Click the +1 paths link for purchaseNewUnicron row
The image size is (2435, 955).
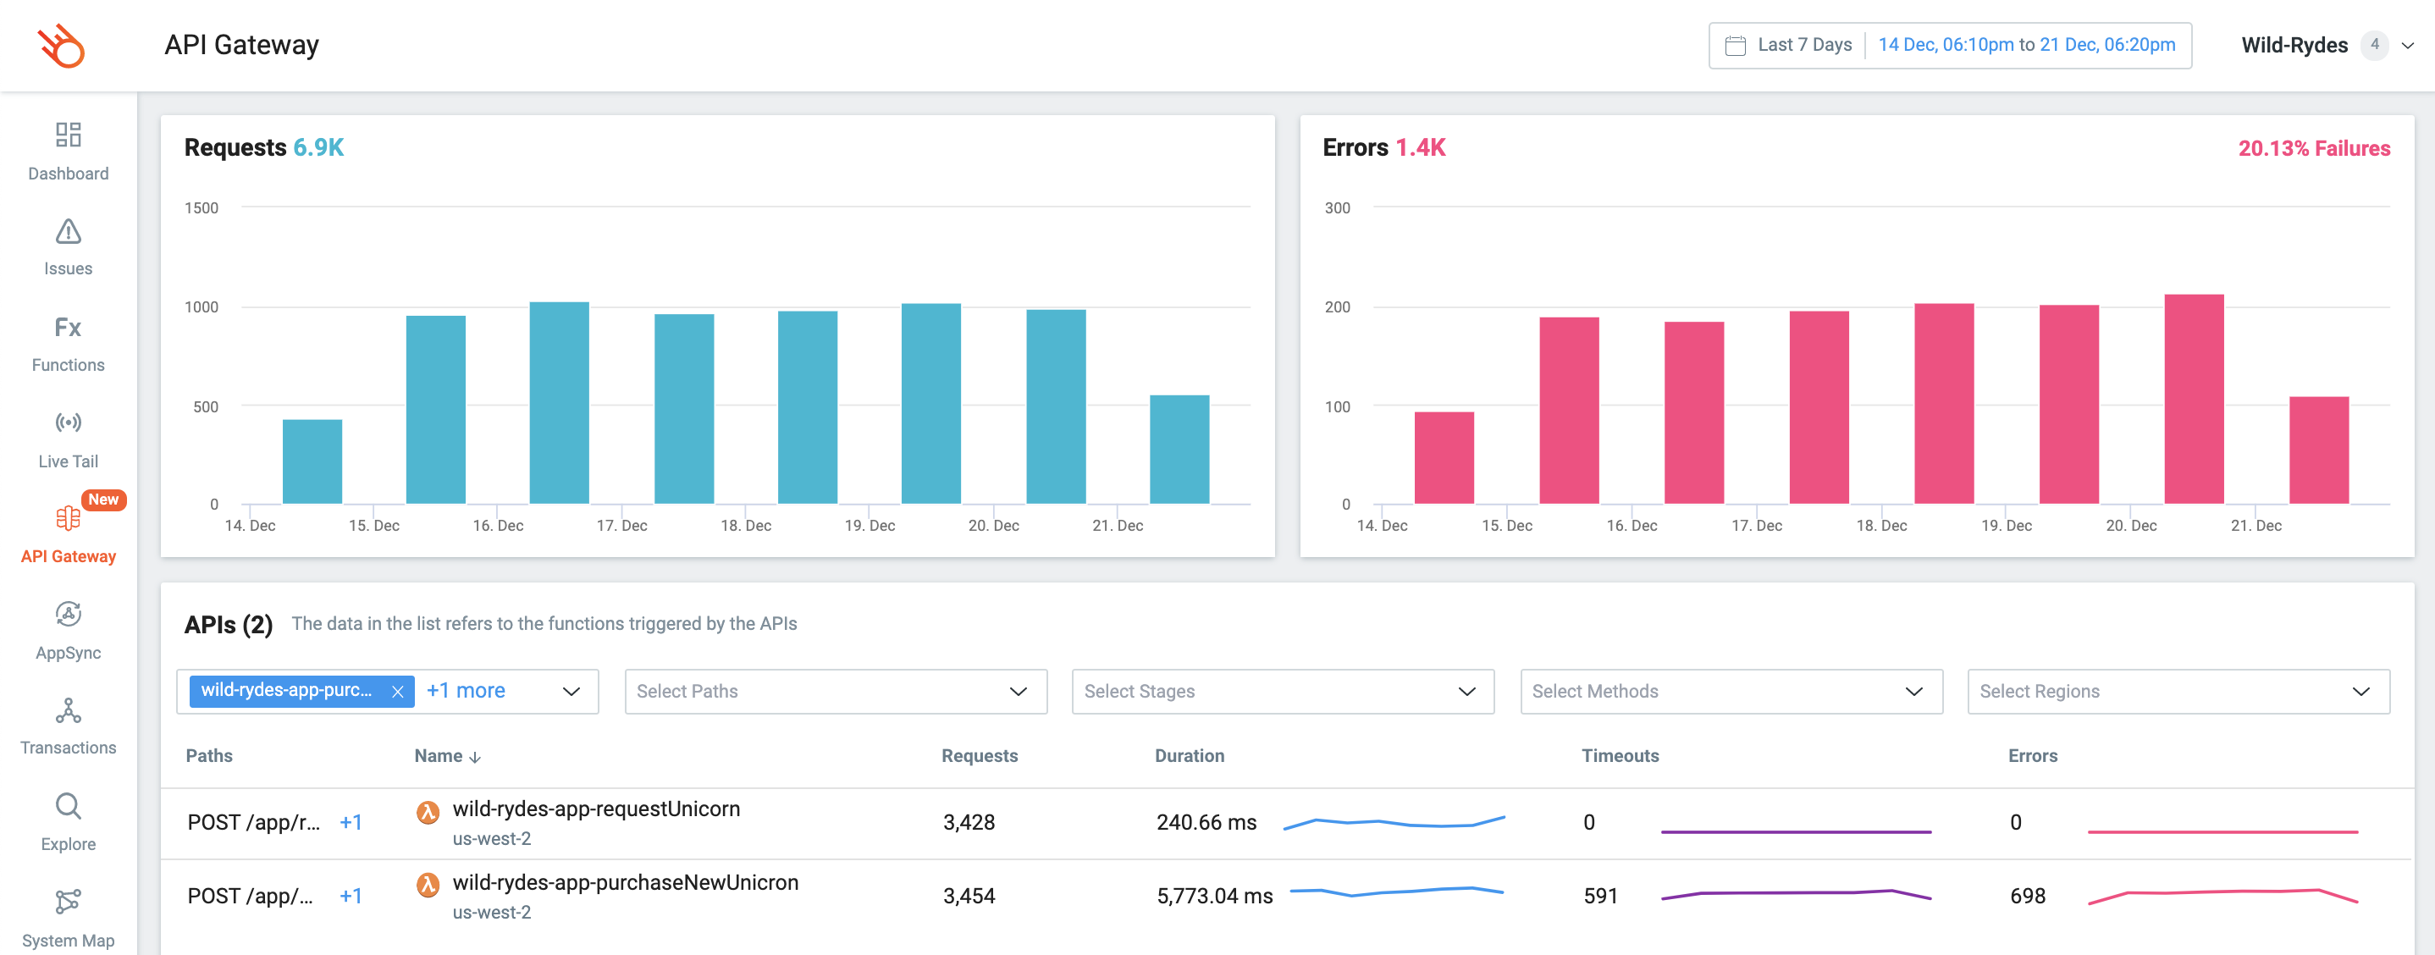(351, 897)
